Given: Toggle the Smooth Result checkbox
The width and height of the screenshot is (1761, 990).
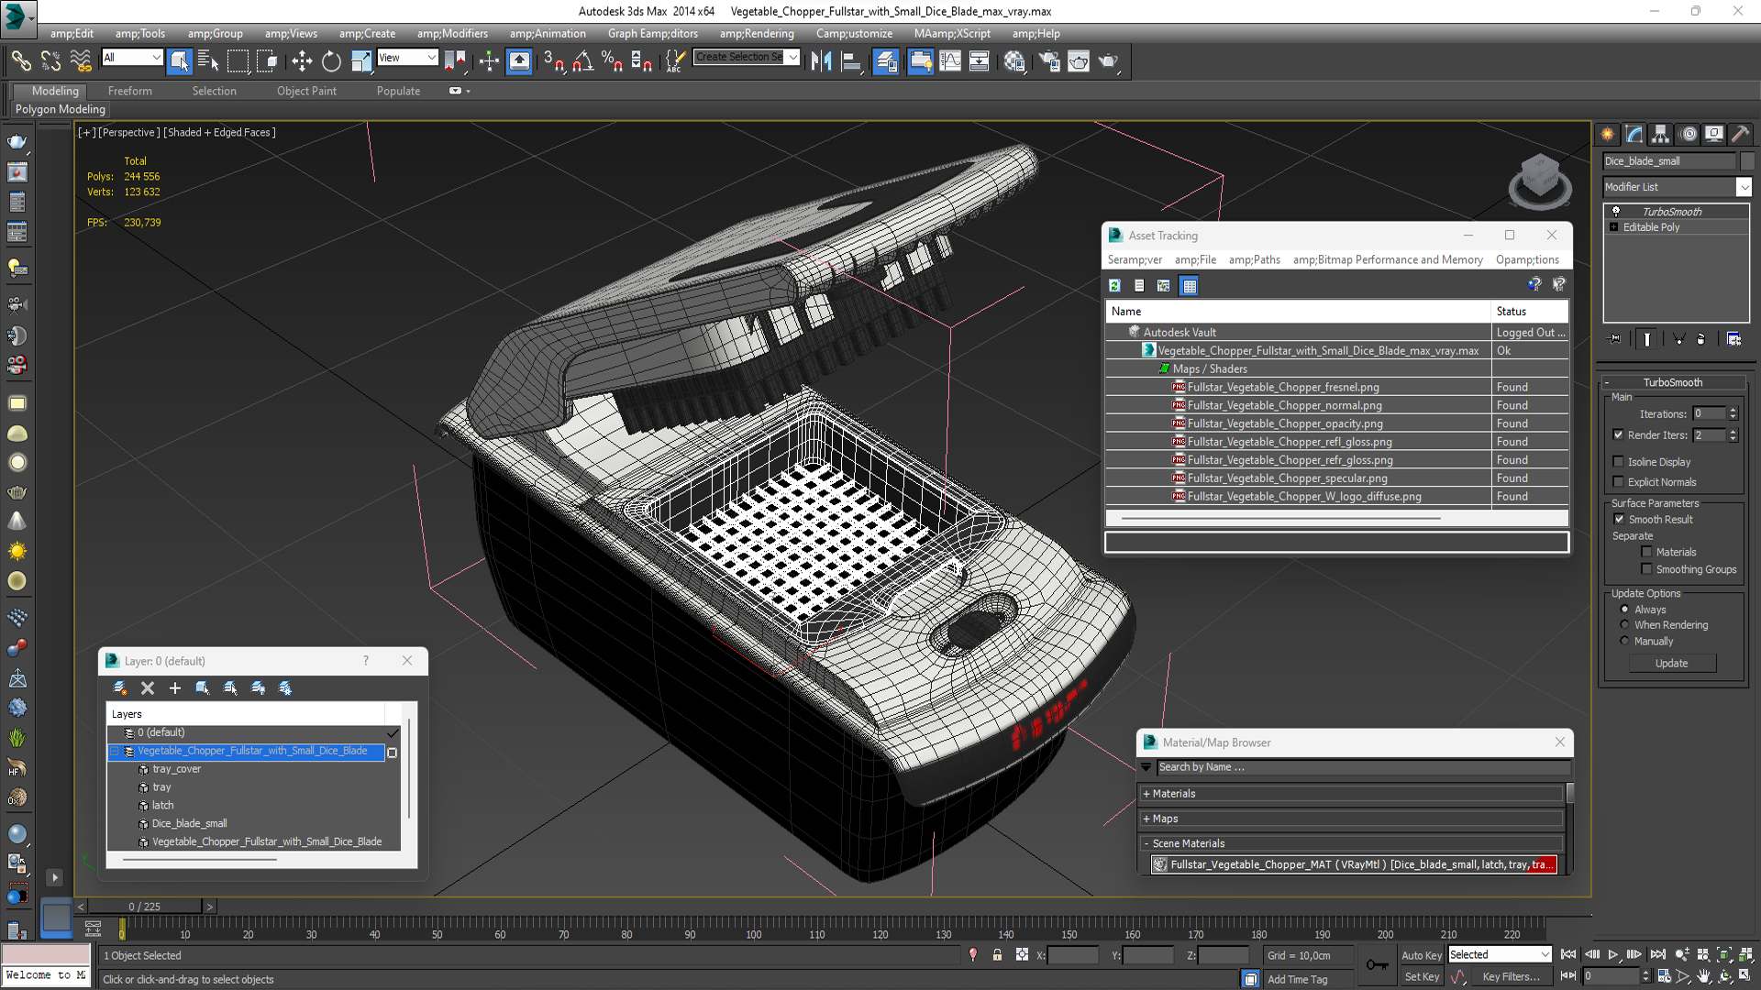Looking at the screenshot, I should tap(1620, 520).
